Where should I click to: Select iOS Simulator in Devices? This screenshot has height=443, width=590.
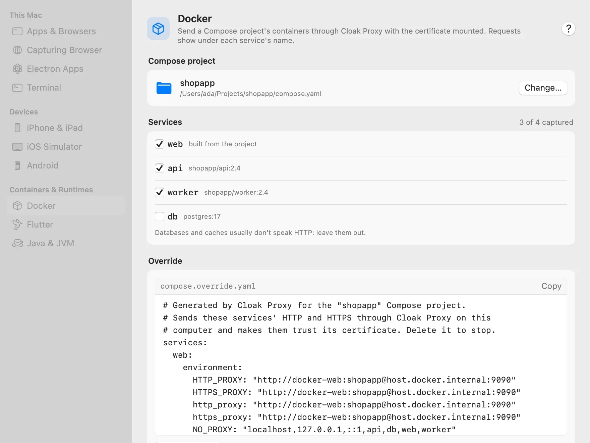pyautogui.click(x=66, y=147)
